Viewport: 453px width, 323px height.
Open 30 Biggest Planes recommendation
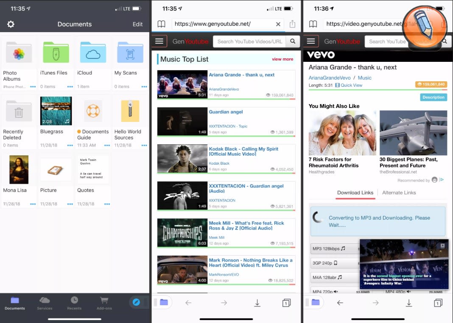click(x=413, y=142)
